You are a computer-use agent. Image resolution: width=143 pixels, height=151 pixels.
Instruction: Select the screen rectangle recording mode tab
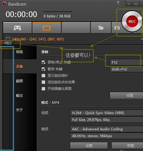[47, 28]
